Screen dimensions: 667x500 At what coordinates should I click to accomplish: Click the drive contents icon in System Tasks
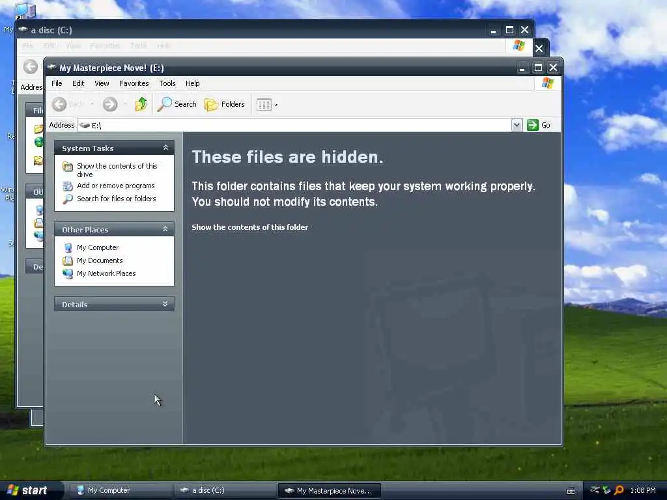pyautogui.click(x=68, y=166)
